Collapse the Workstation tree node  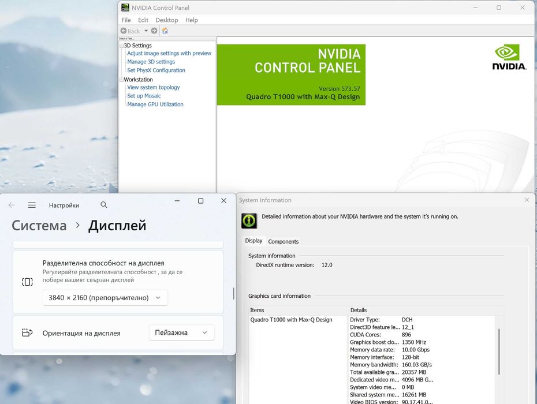point(121,80)
